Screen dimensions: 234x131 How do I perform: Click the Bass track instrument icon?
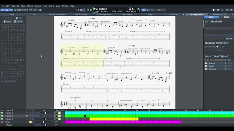click(x=2, y=122)
